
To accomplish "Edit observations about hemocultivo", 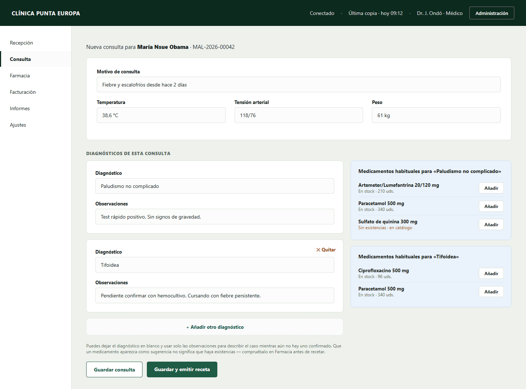I will [215, 296].
